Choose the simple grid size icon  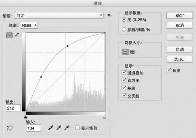tap(125, 52)
